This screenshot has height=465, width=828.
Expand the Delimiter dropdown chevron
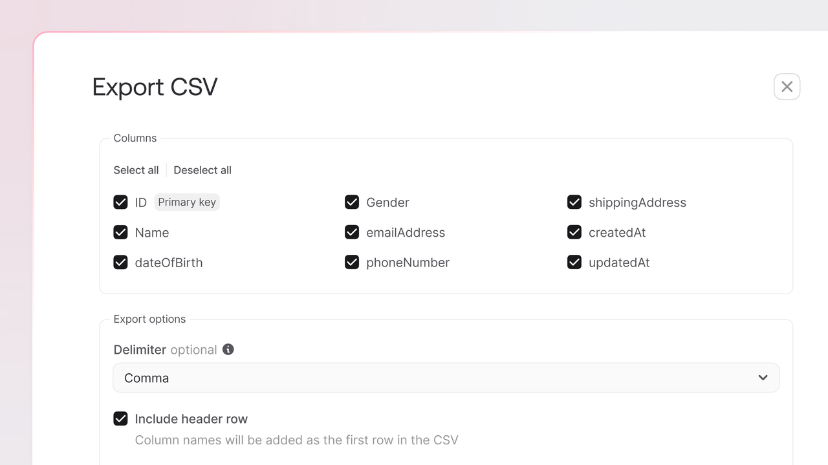pyautogui.click(x=763, y=378)
